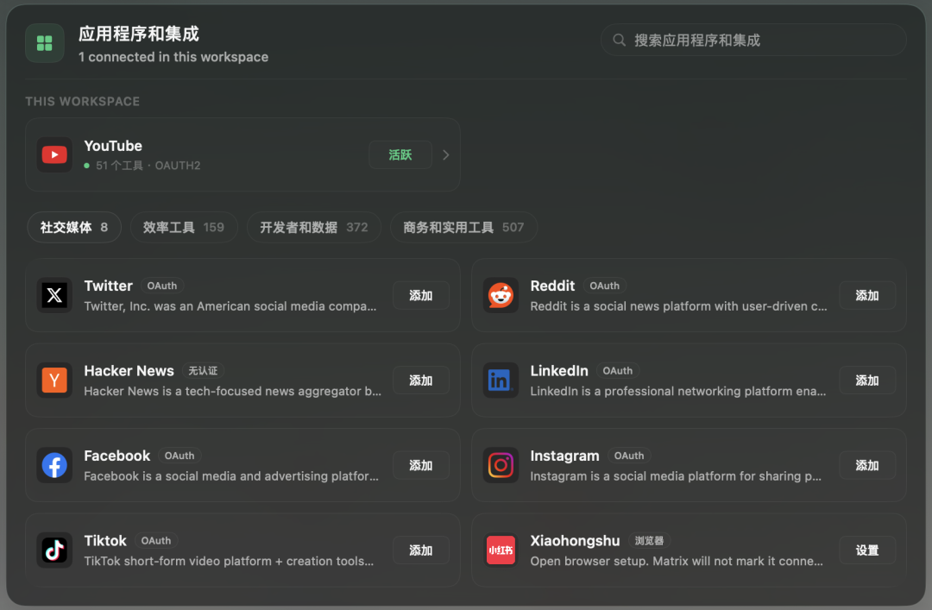Click the Tiktok logo icon
Image resolution: width=932 pixels, height=610 pixels.
click(x=54, y=550)
